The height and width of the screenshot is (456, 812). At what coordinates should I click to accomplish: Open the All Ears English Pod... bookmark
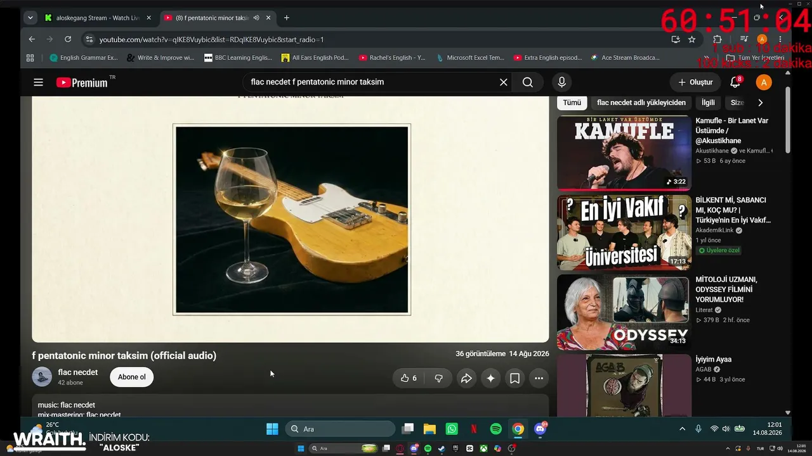tap(315, 58)
